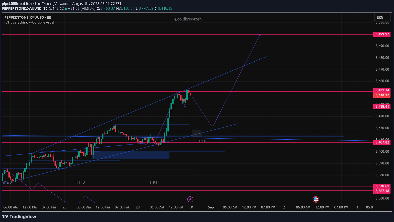The width and height of the screenshot is (394, 222).
Task: Click the header low value 3,447.19
Action: pyautogui.click(x=146, y=8)
